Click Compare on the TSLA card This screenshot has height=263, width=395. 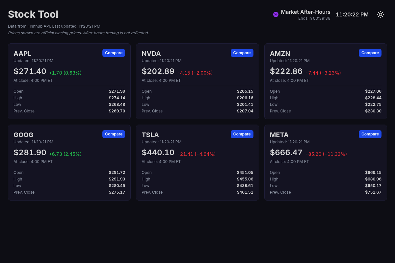242,134
